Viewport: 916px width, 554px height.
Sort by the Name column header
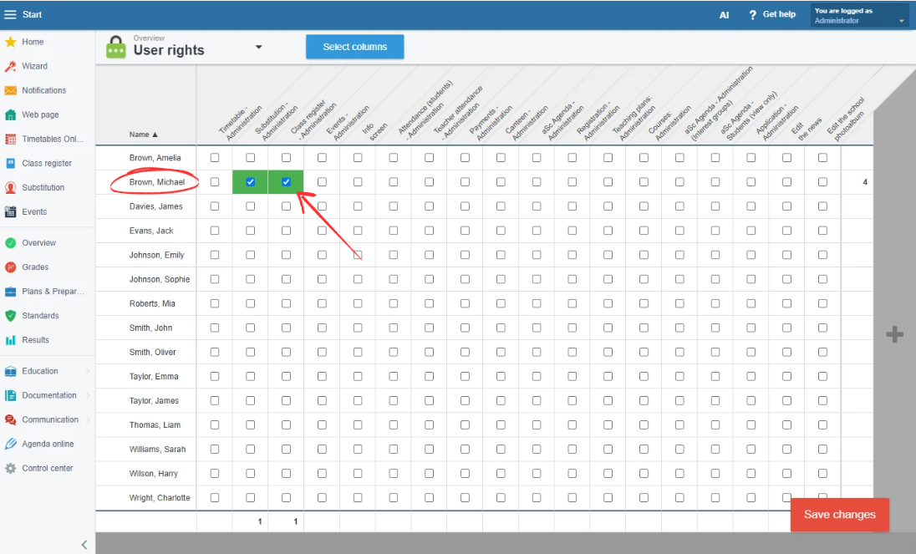pos(144,135)
